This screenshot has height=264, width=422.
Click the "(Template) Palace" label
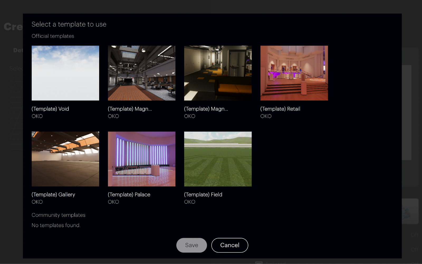coord(129,195)
